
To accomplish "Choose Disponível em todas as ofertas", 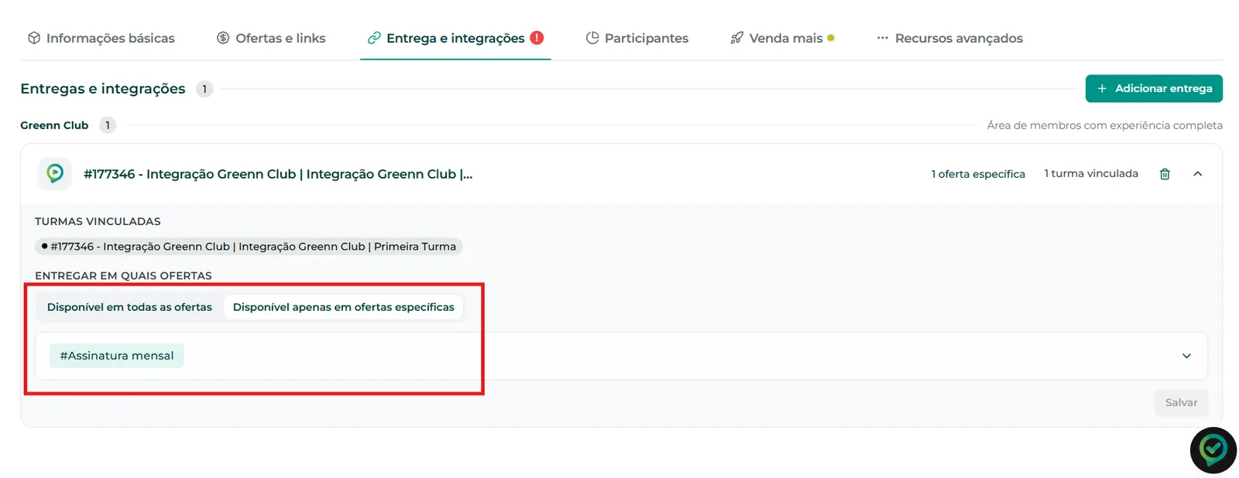I will [129, 307].
